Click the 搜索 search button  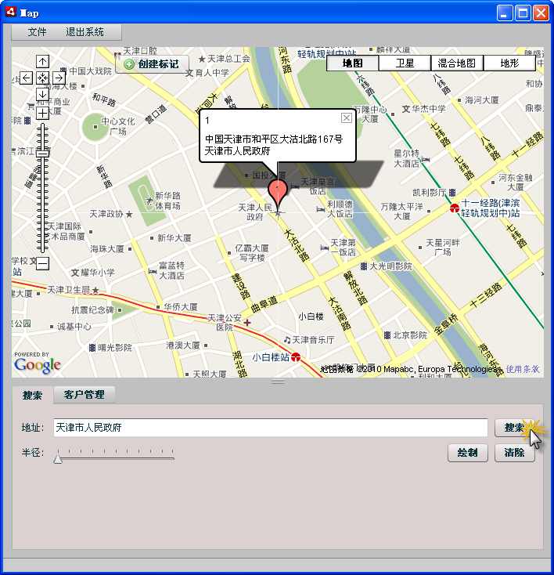click(x=514, y=428)
